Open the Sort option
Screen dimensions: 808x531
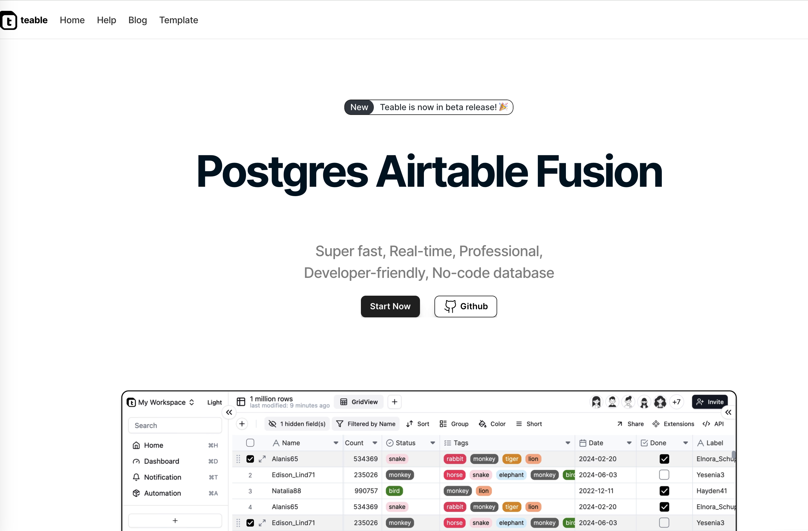click(x=418, y=424)
